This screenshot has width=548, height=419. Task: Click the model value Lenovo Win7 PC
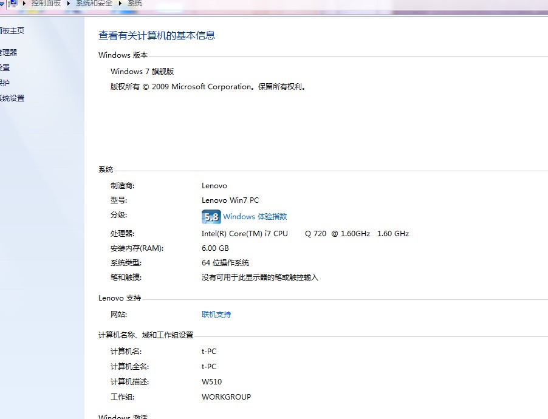(x=230, y=200)
